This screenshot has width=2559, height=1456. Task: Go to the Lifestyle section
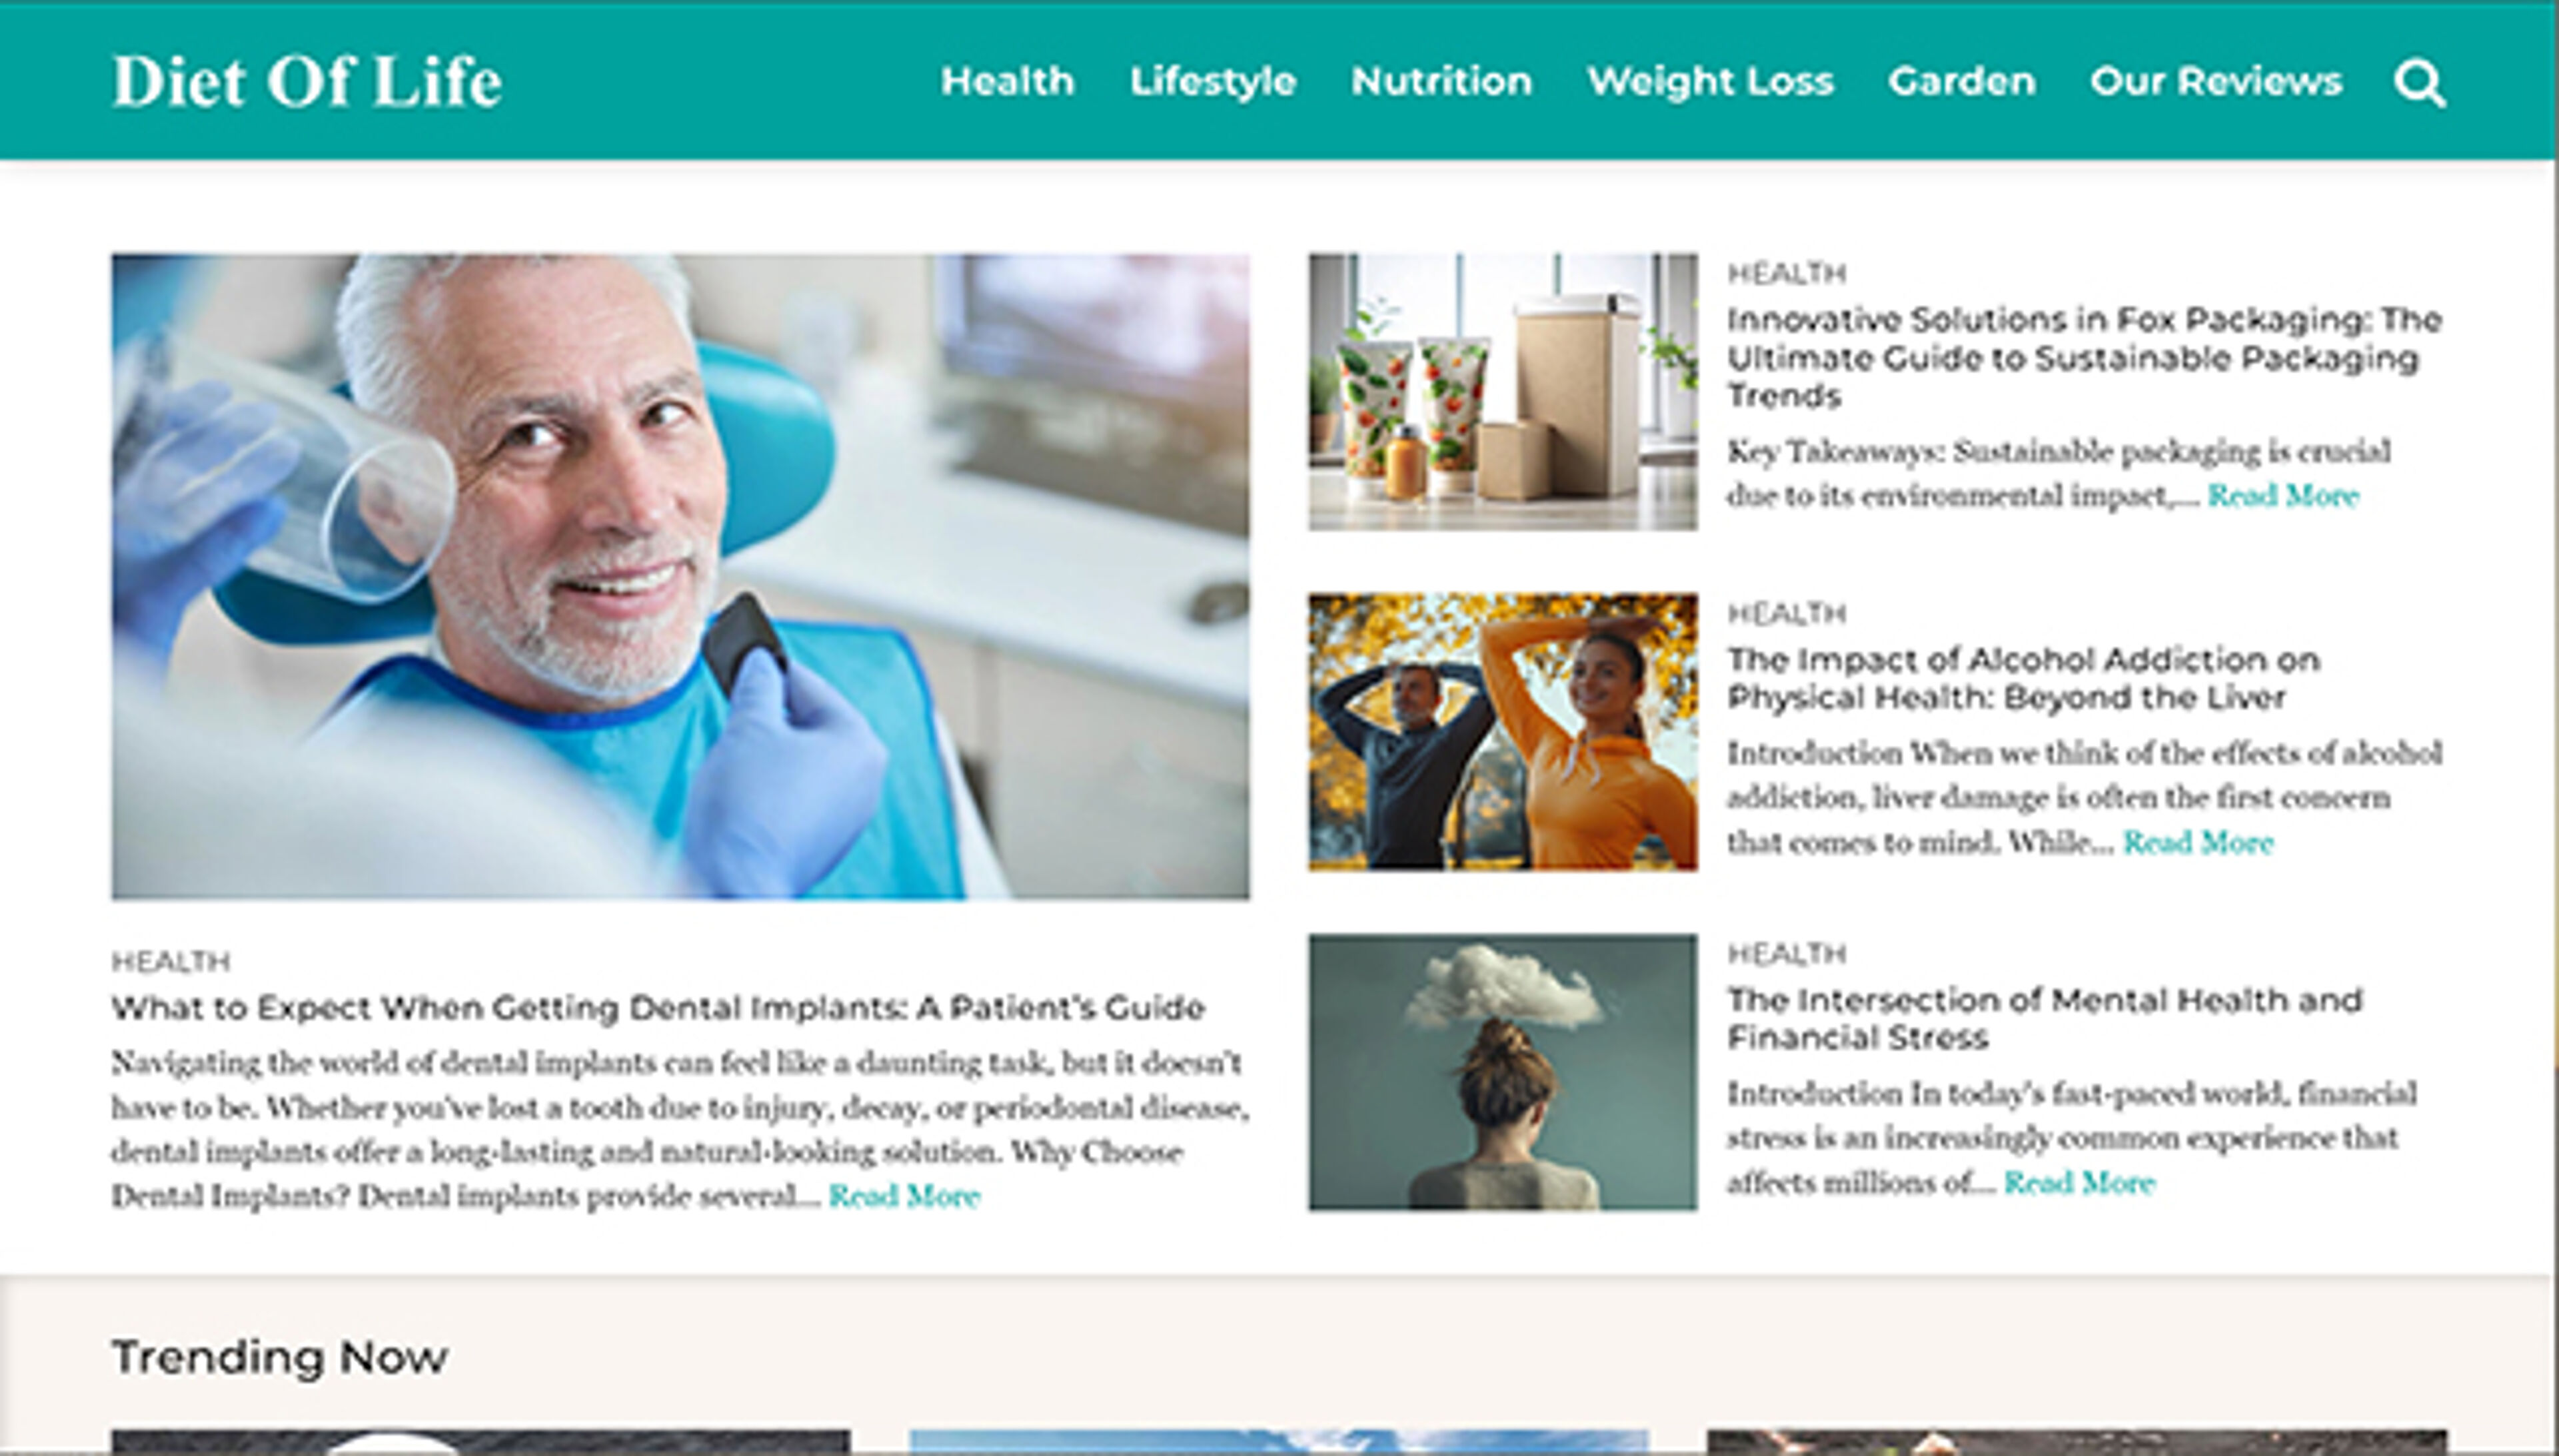pyautogui.click(x=1212, y=82)
